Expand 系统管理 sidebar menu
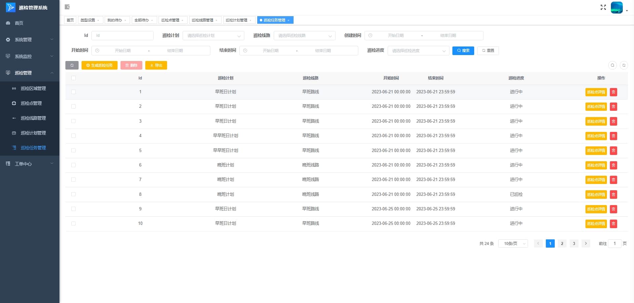634x303 pixels. pyautogui.click(x=30, y=40)
